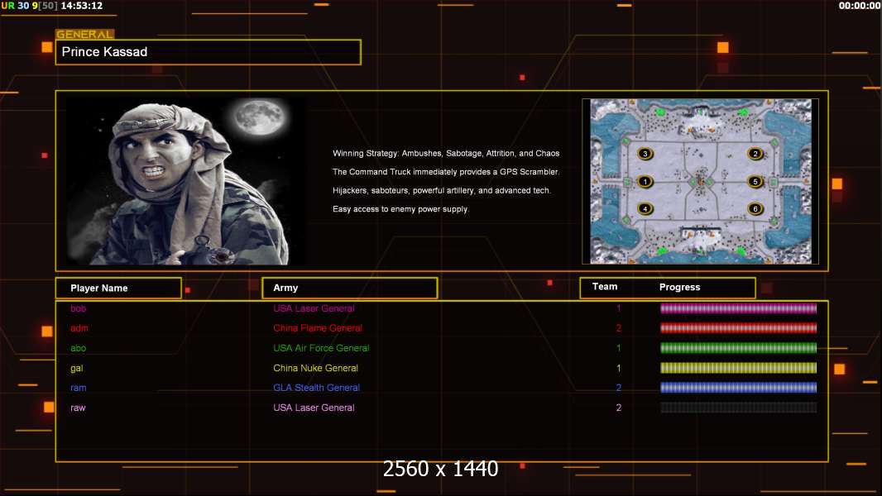Select player name bob
Image resolution: width=882 pixels, height=496 pixels.
78,308
